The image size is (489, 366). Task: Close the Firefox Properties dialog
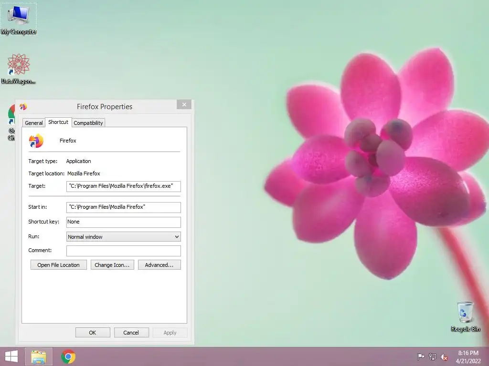click(x=184, y=104)
